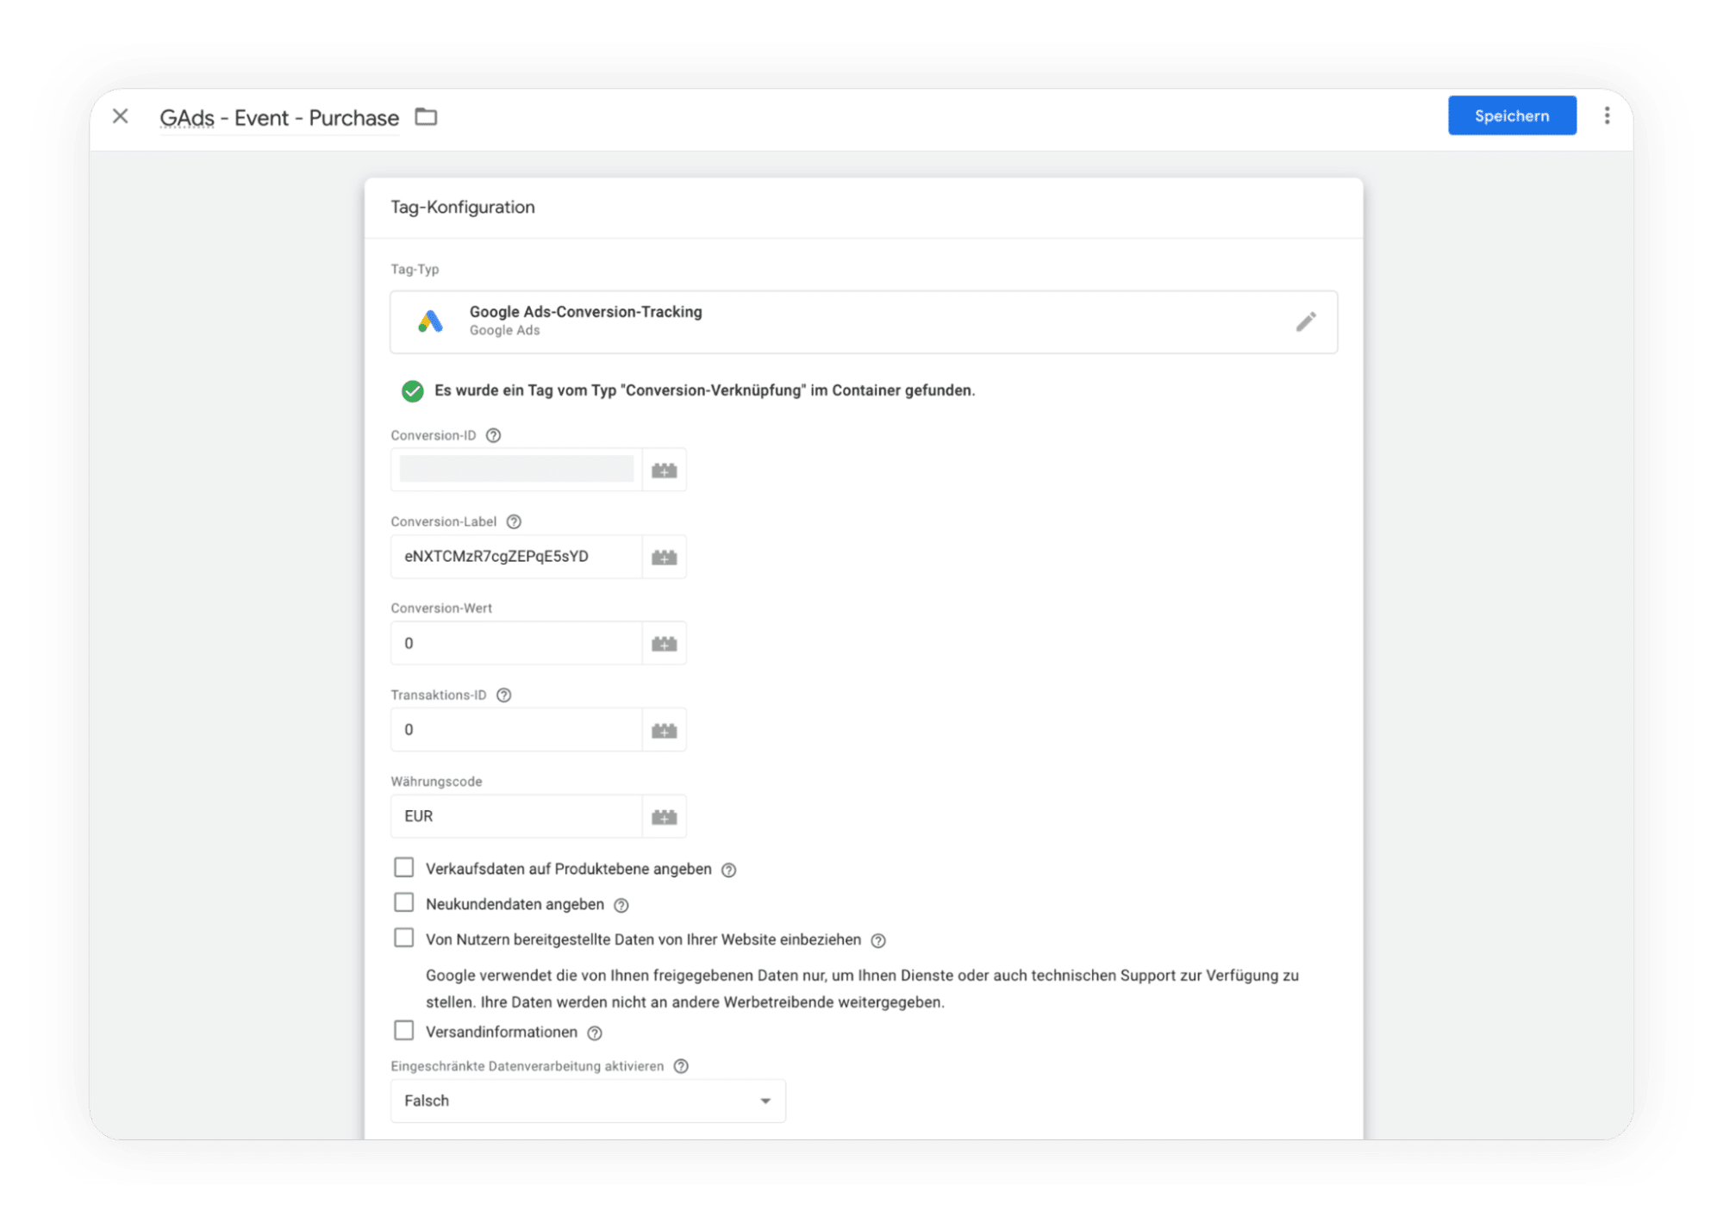Rename the tag title GAds - Event - Purchase

[x=279, y=117]
